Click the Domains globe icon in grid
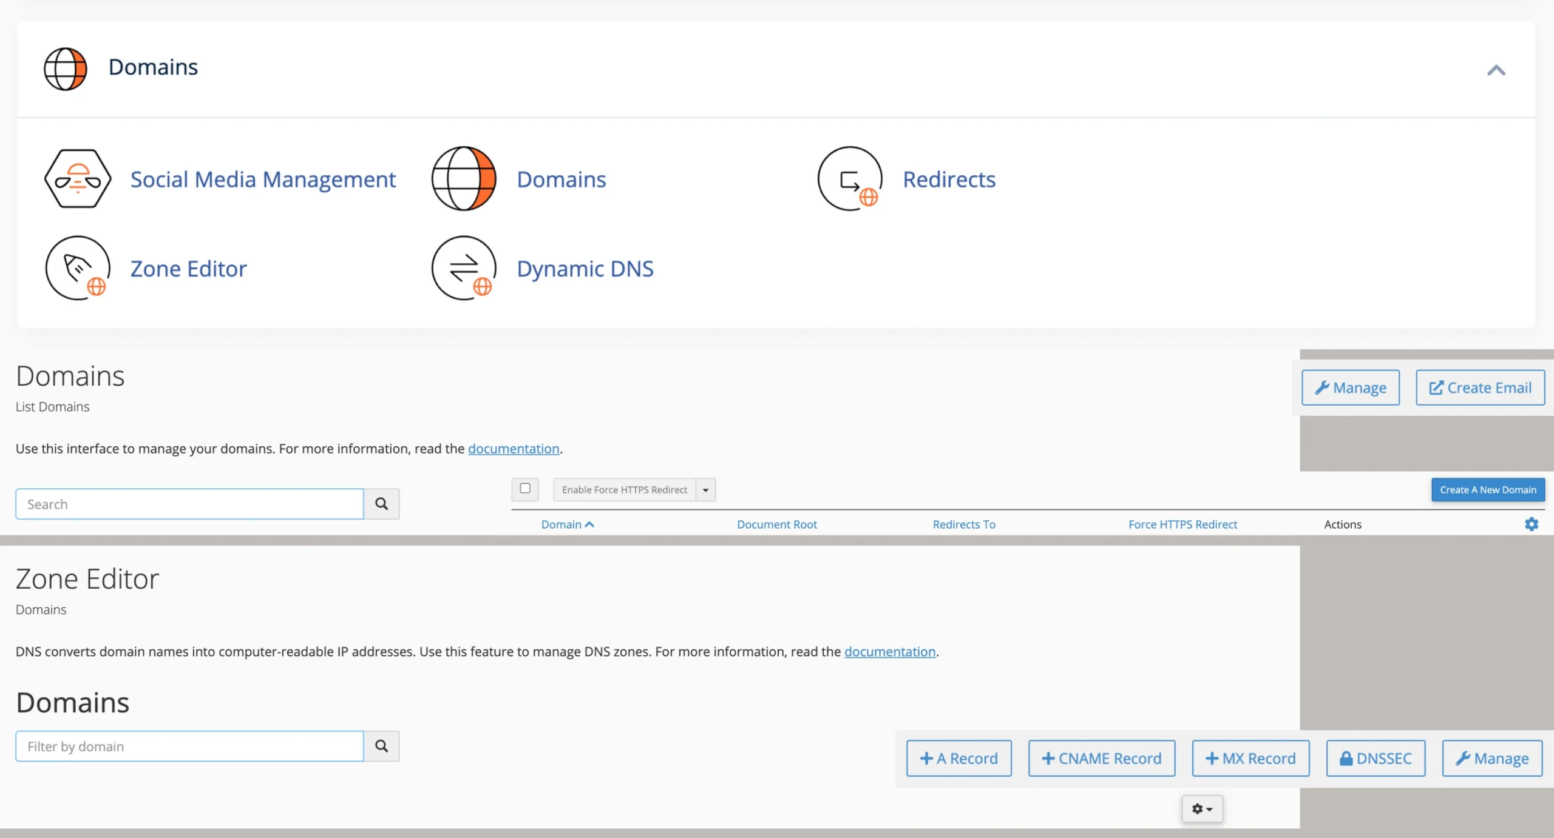1554x838 pixels. click(464, 179)
